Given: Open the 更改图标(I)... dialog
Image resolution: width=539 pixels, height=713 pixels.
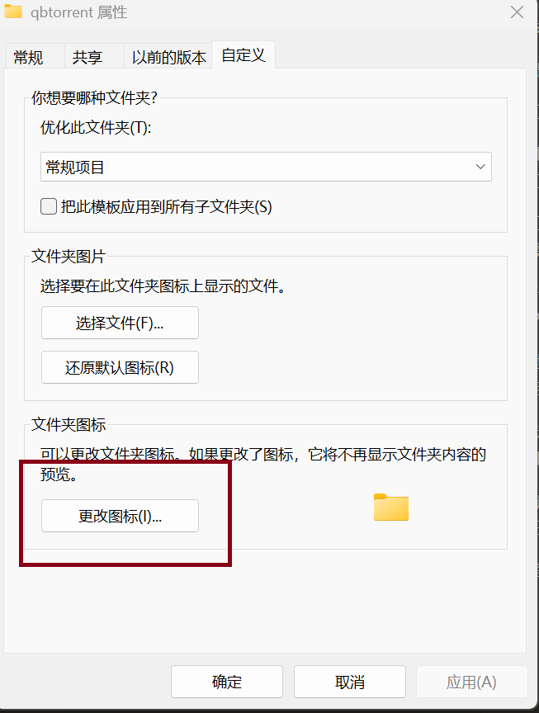Looking at the screenshot, I should [120, 516].
